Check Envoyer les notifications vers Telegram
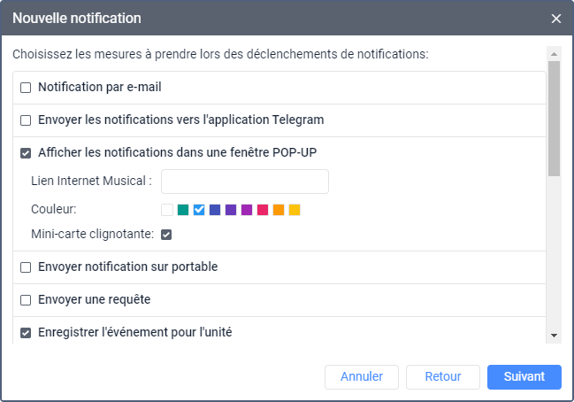 (x=26, y=120)
